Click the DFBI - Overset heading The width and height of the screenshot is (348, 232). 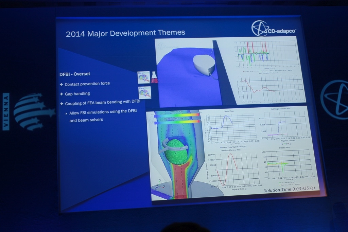75,74
